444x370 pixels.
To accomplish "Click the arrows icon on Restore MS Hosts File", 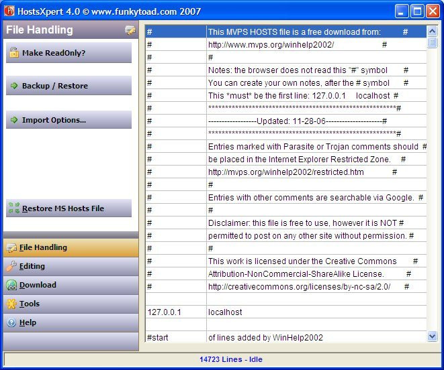I will click(14, 208).
